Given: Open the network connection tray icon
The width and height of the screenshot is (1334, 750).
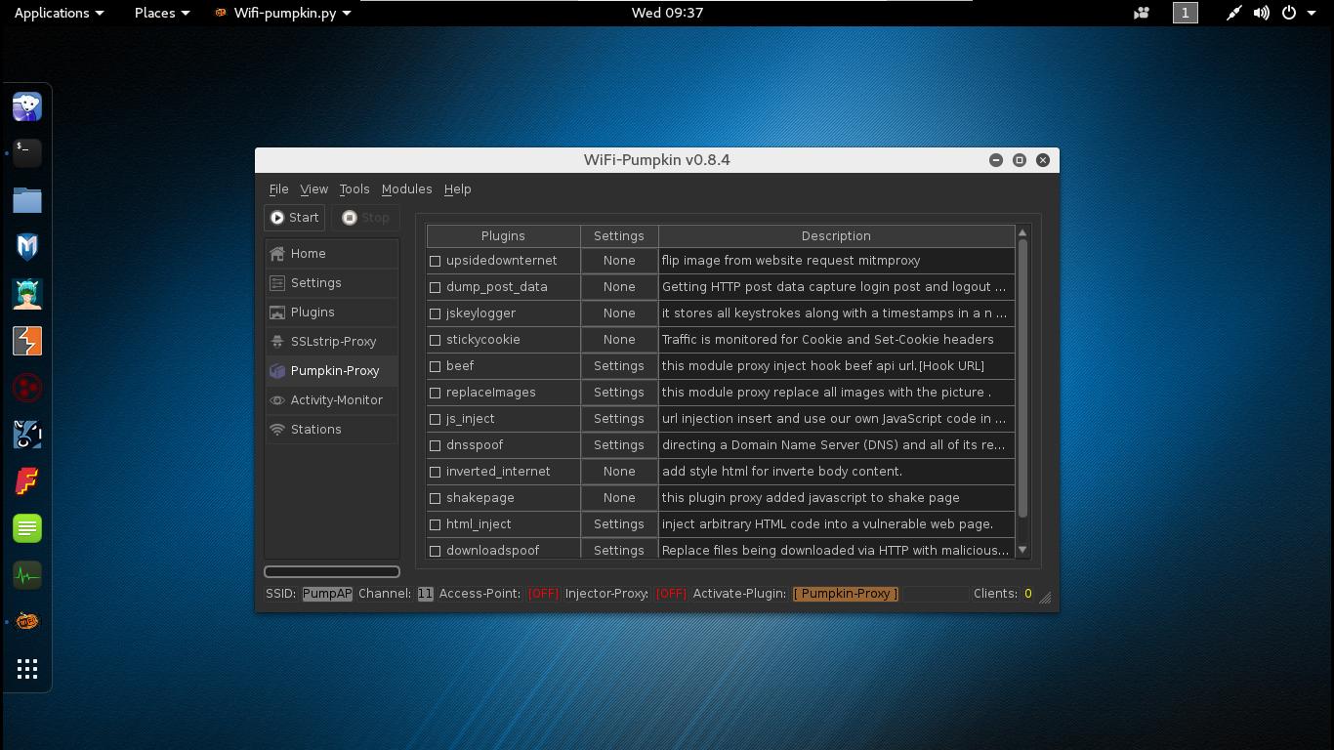Looking at the screenshot, I should click(x=1234, y=13).
